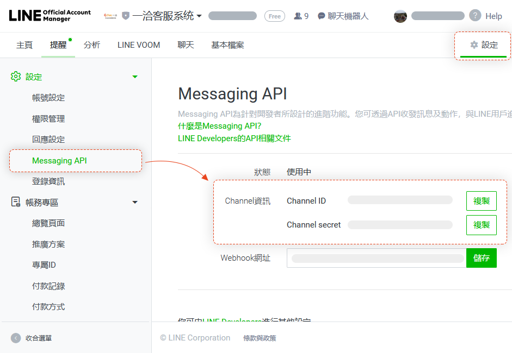The image size is (512, 353).
Task: Open 付款方式 in sidebar
Action: point(48,307)
